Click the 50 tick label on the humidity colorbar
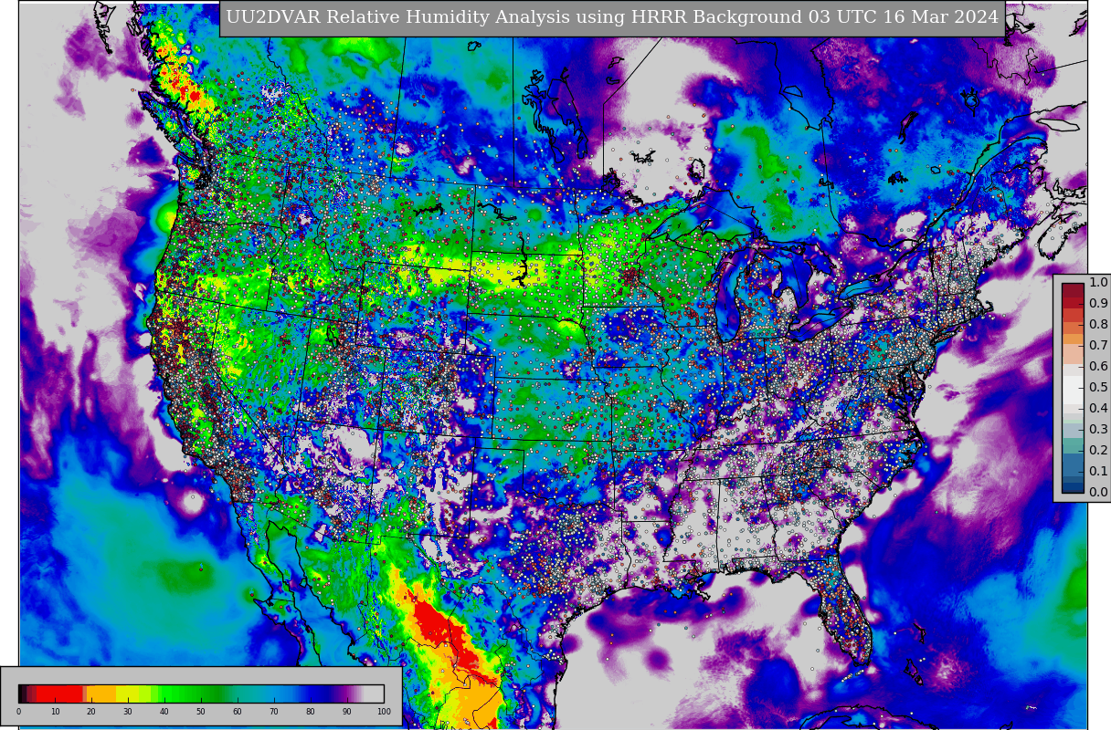Viewport: 1111px width, 730px height. click(x=201, y=712)
